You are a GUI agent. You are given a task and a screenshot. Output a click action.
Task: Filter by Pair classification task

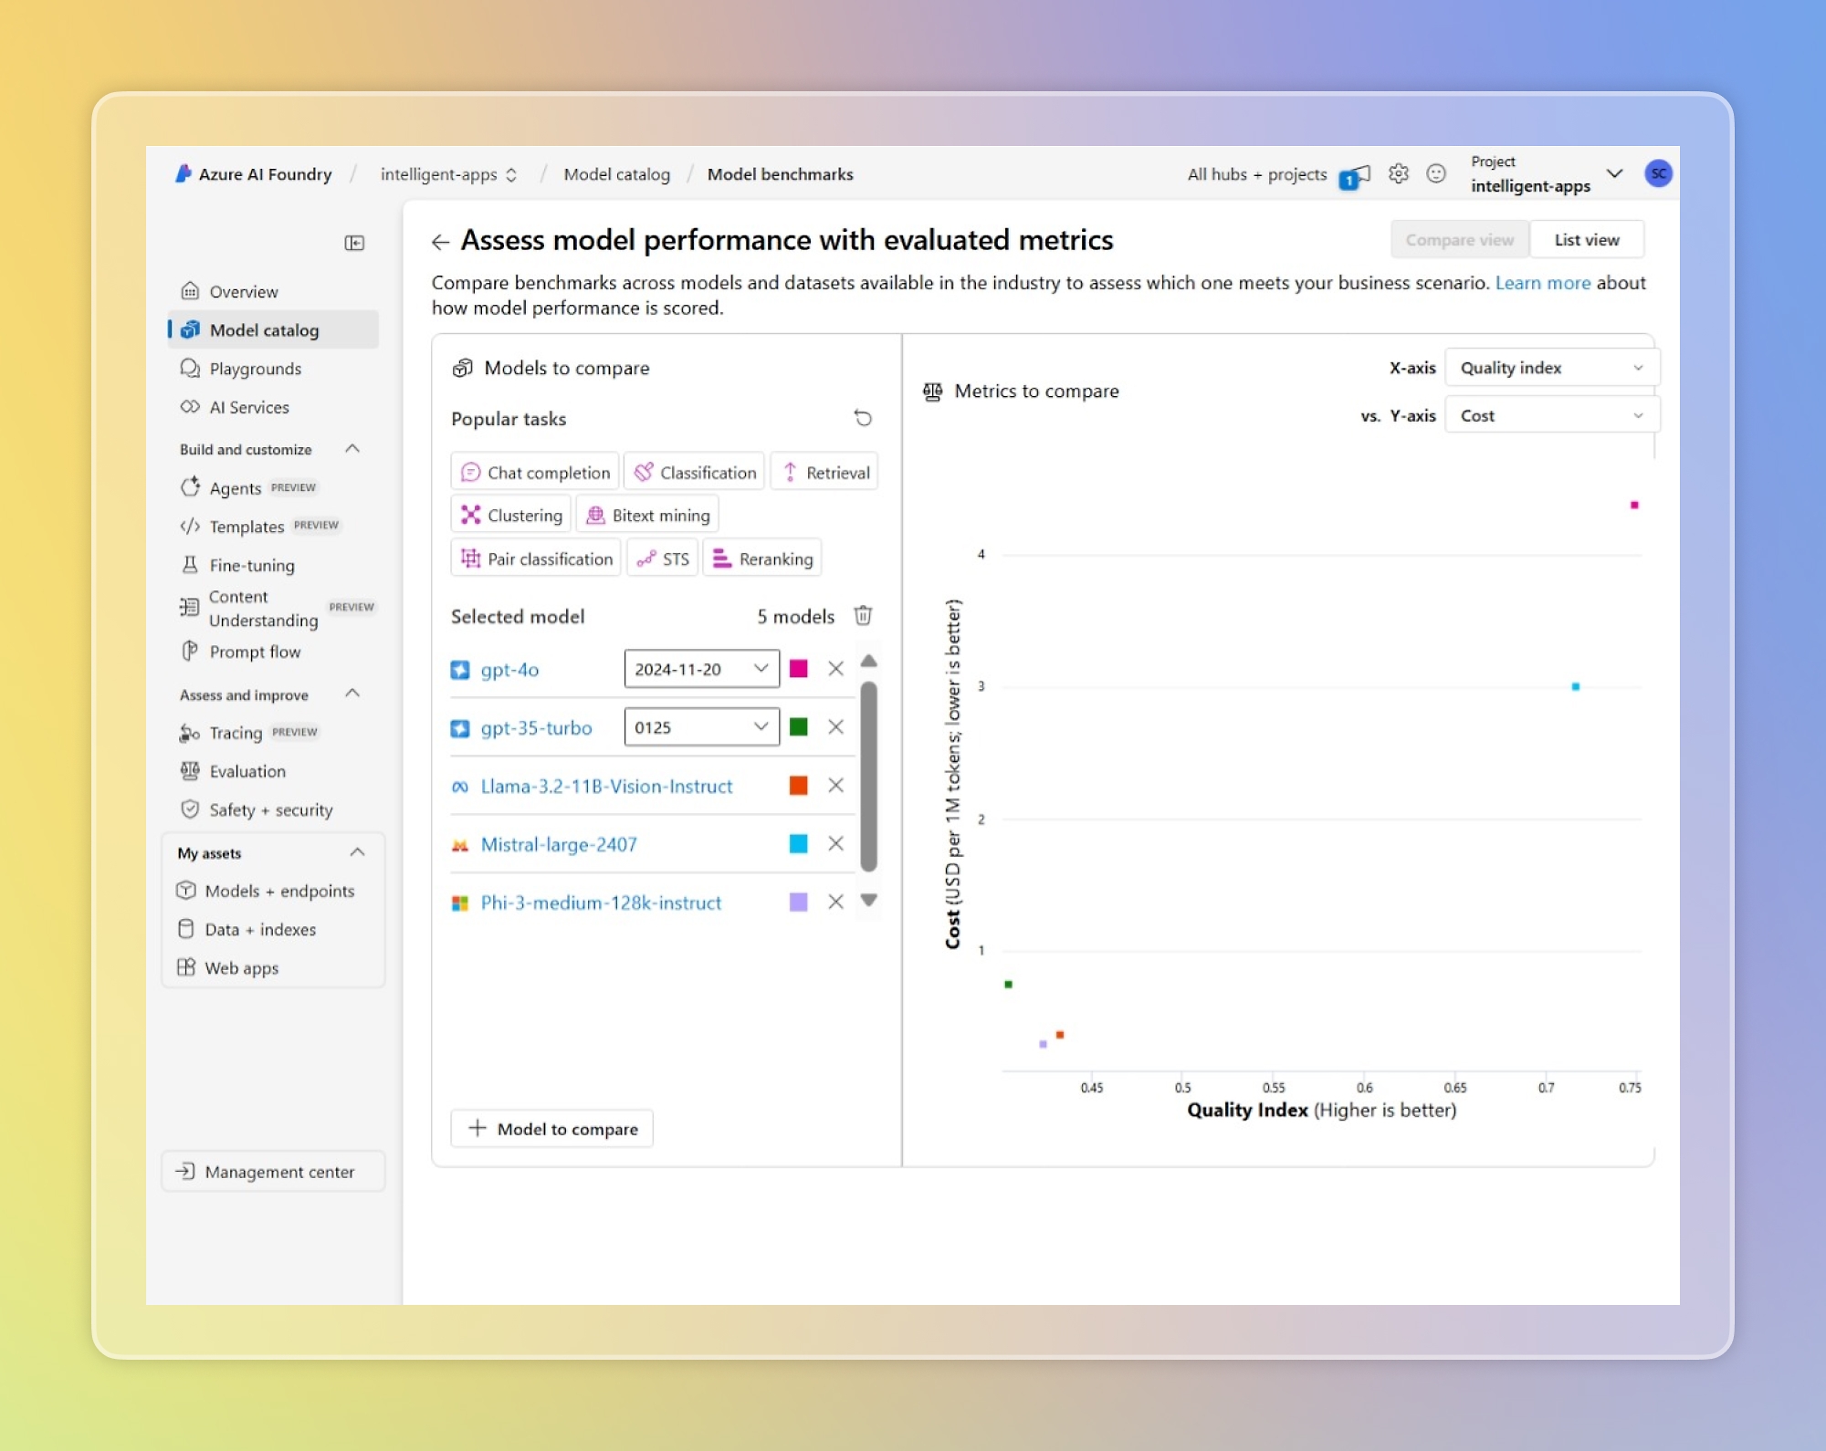(x=536, y=558)
